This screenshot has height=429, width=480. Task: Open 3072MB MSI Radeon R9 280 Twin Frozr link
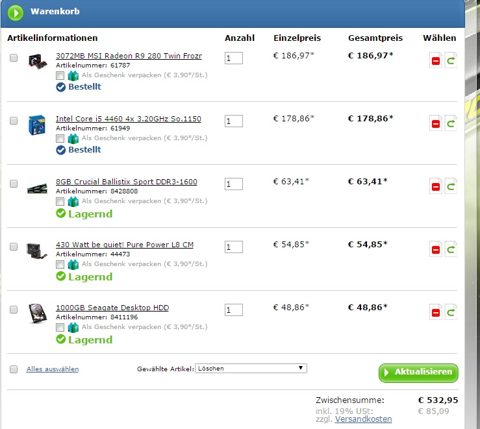(129, 56)
